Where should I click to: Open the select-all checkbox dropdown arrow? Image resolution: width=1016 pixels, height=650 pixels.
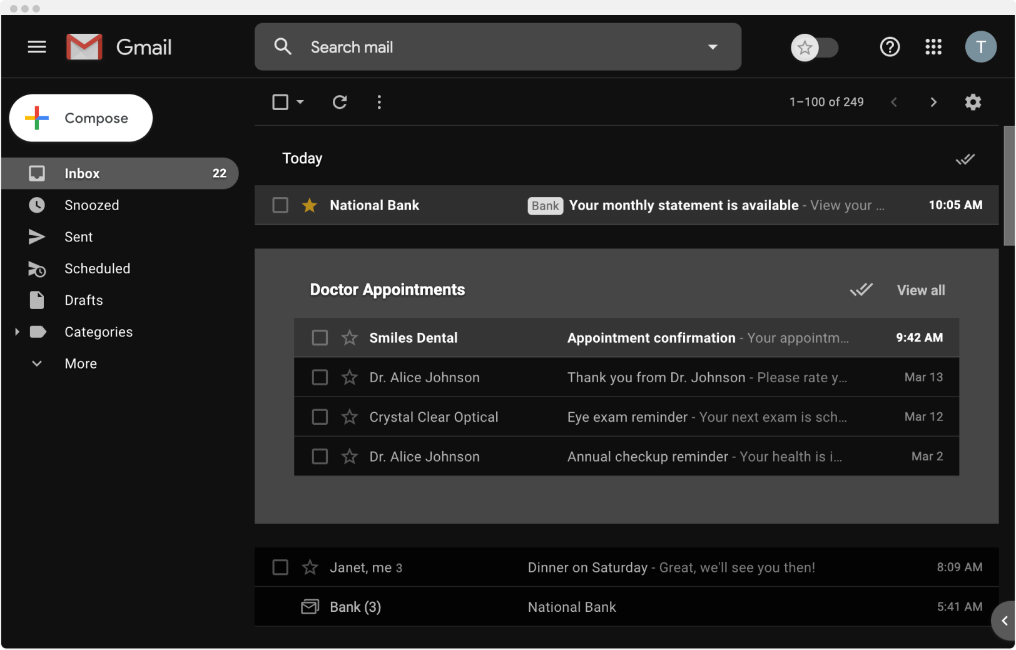[300, 102]
